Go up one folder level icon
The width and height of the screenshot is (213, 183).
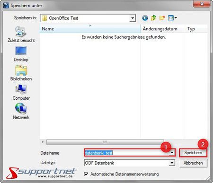tap(153, 18)
